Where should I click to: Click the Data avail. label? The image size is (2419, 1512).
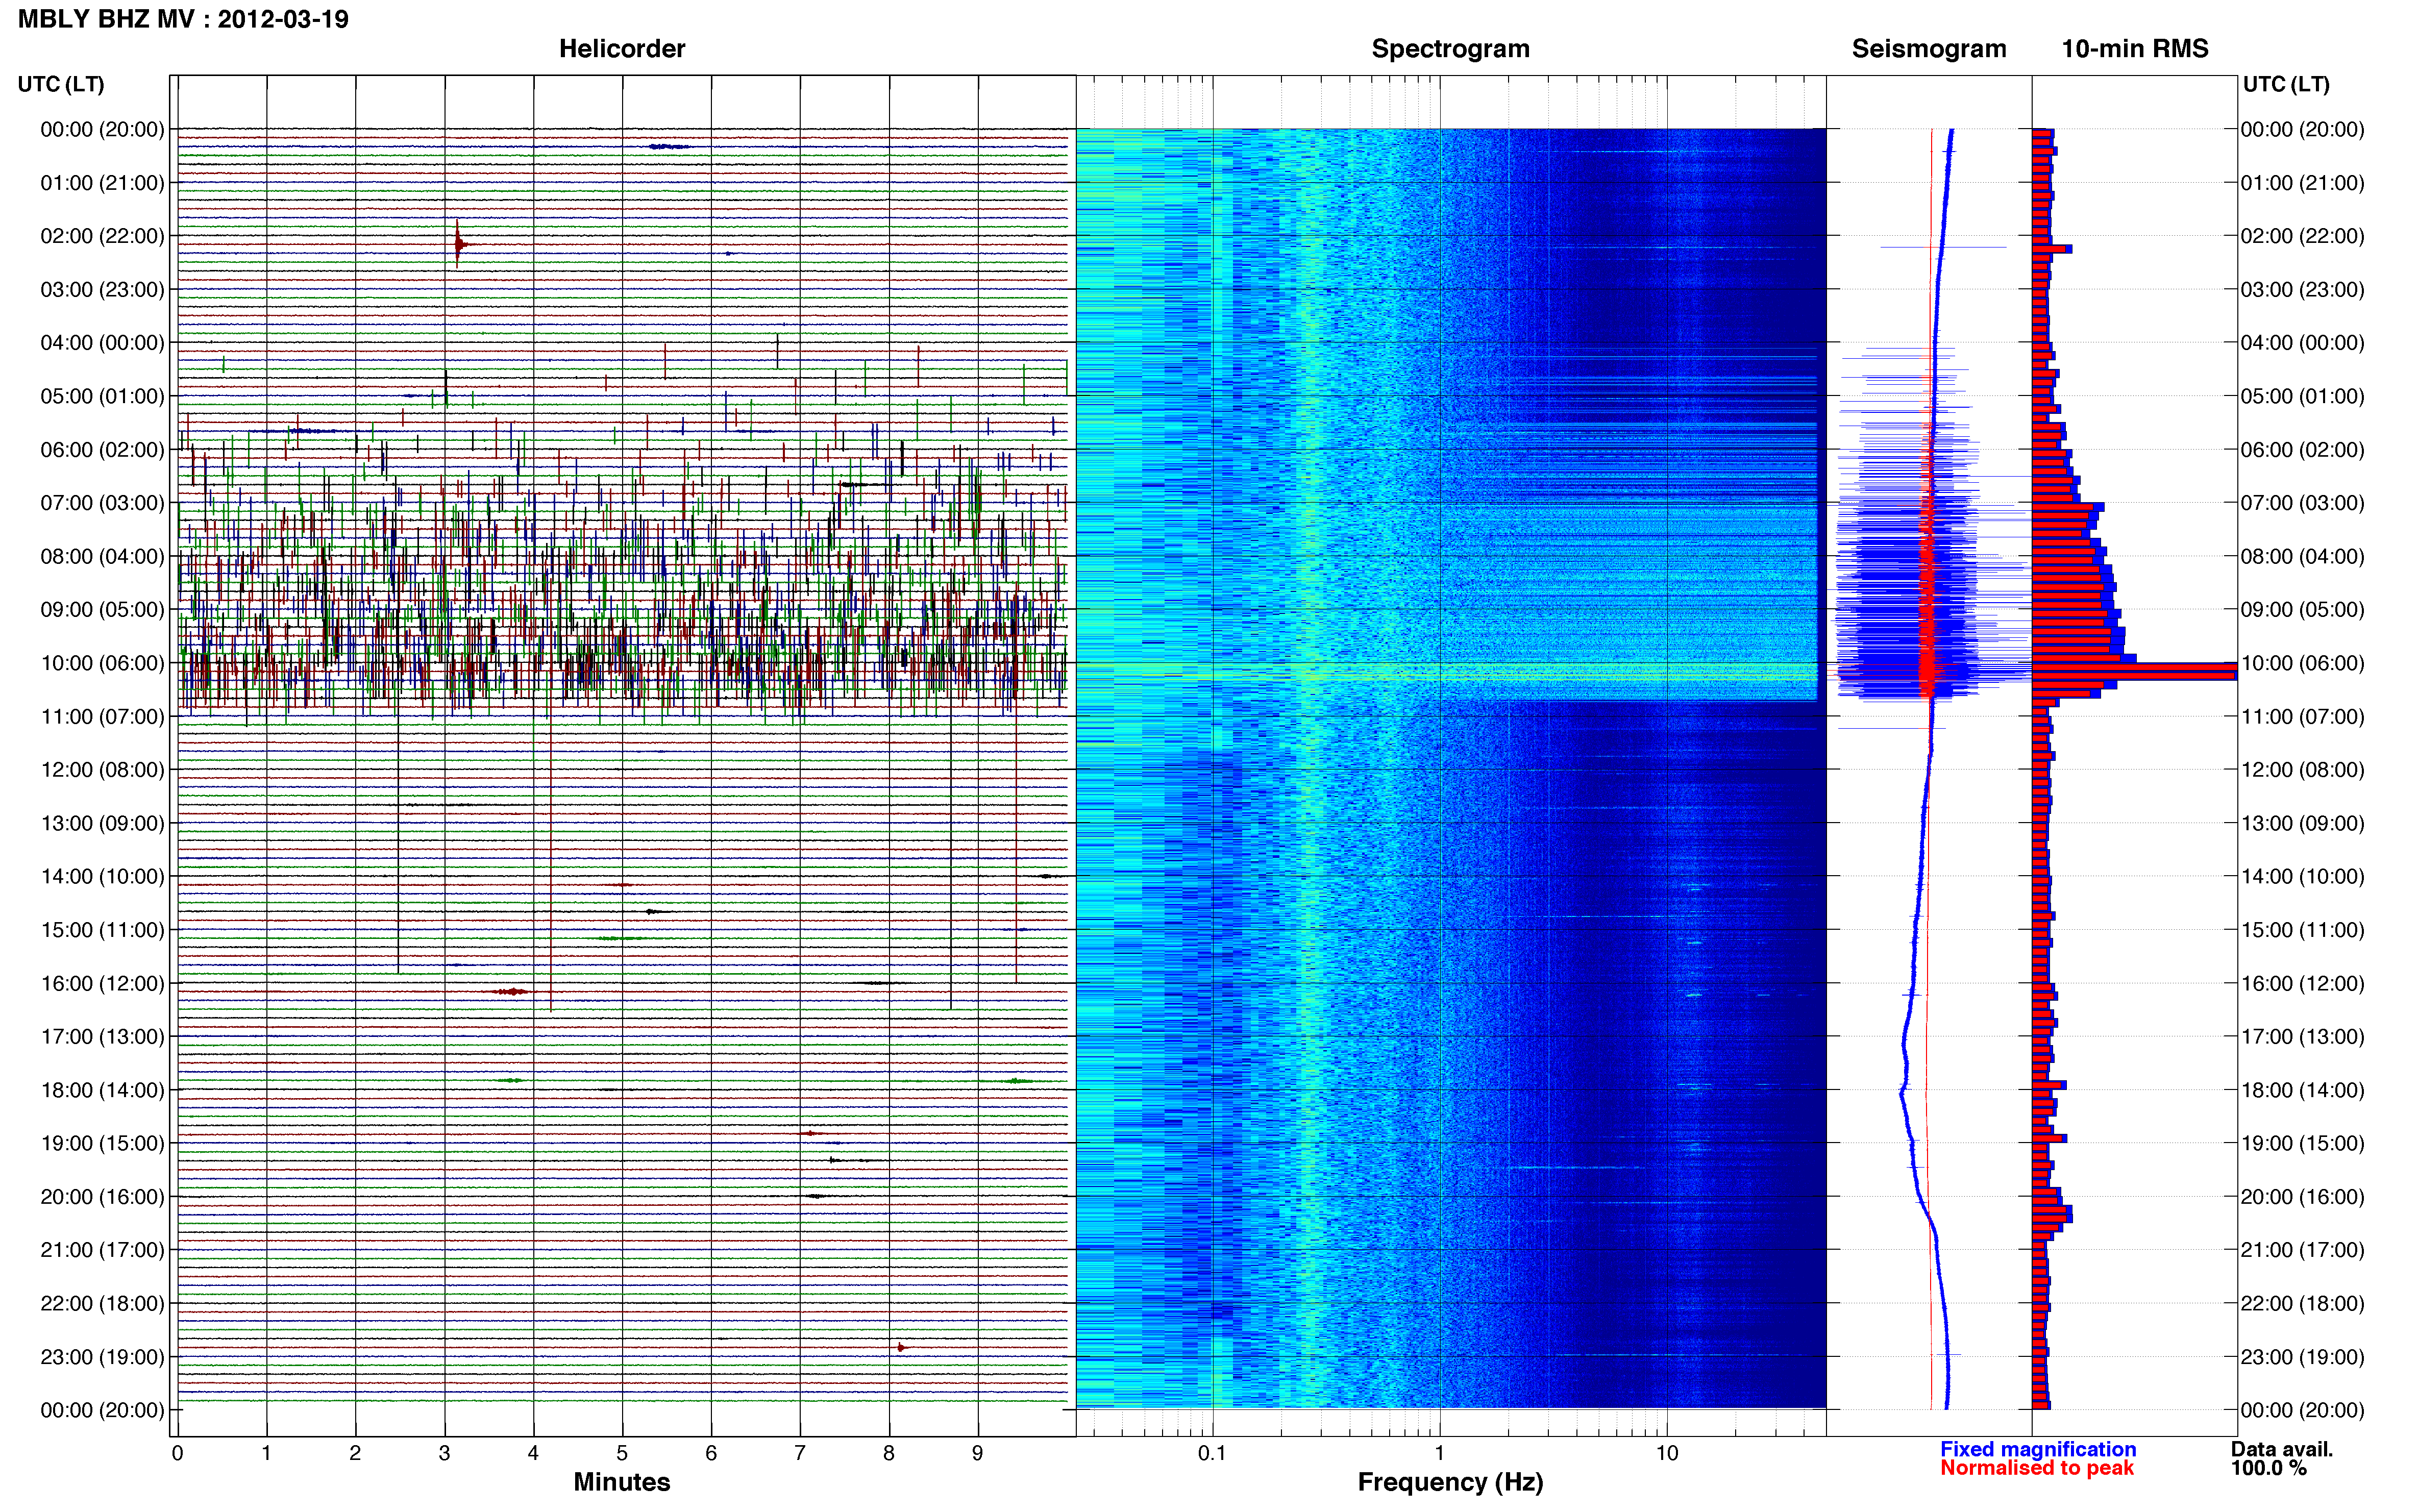point(2282,1449)
